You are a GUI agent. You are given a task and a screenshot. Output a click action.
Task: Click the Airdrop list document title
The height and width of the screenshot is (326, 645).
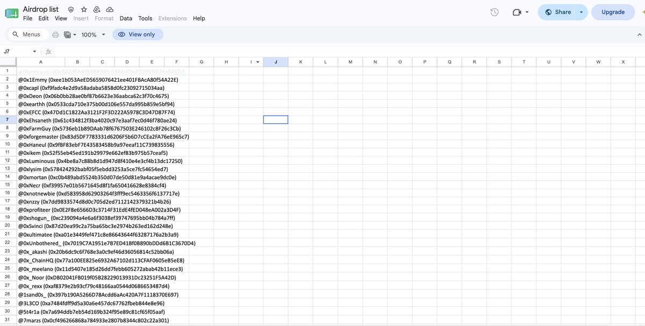click(x=41, y=9)
